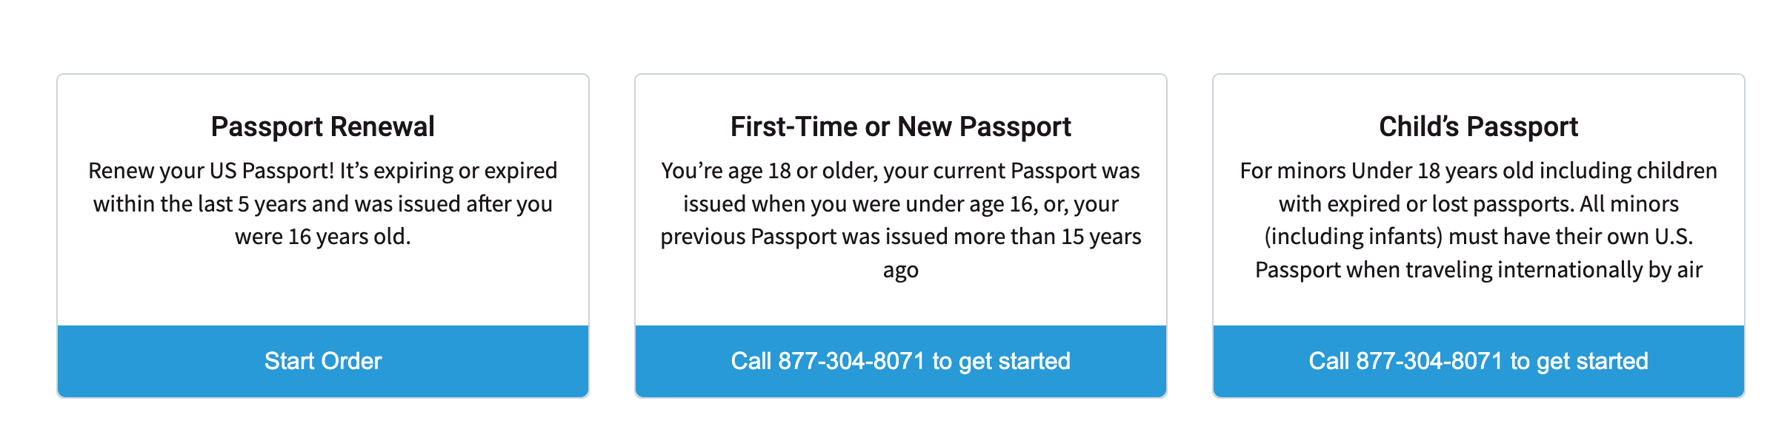1790x429 pixels.
Task: Click "issued when you were under age 16" line
Action: (x=901, y=204)
